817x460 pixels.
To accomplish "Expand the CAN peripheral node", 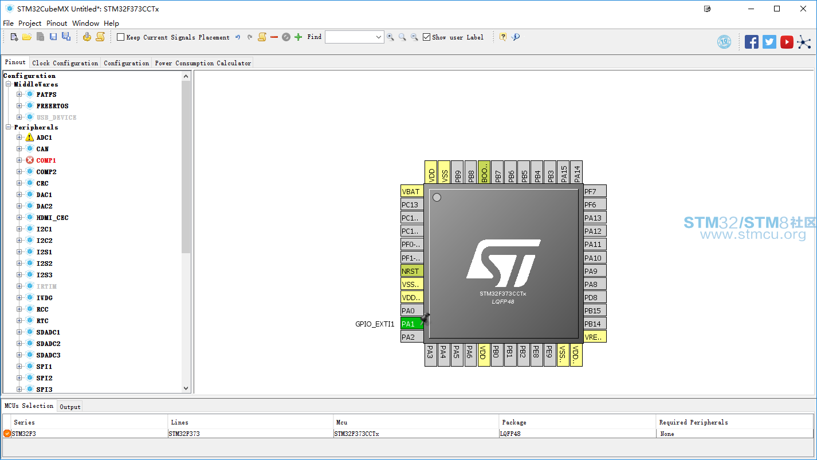I will 19,149.
